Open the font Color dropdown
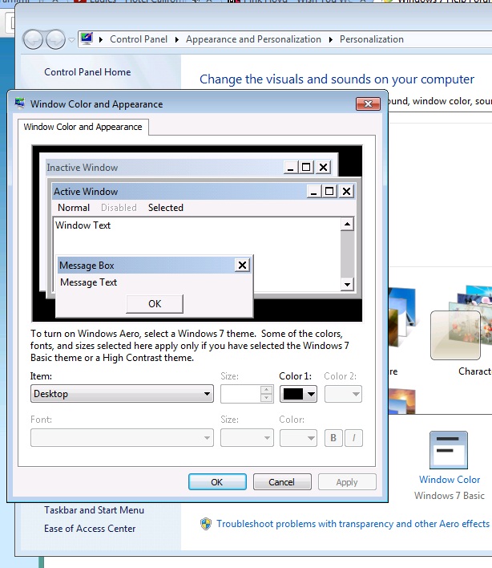492x568 pixels. tap(298, 438)
